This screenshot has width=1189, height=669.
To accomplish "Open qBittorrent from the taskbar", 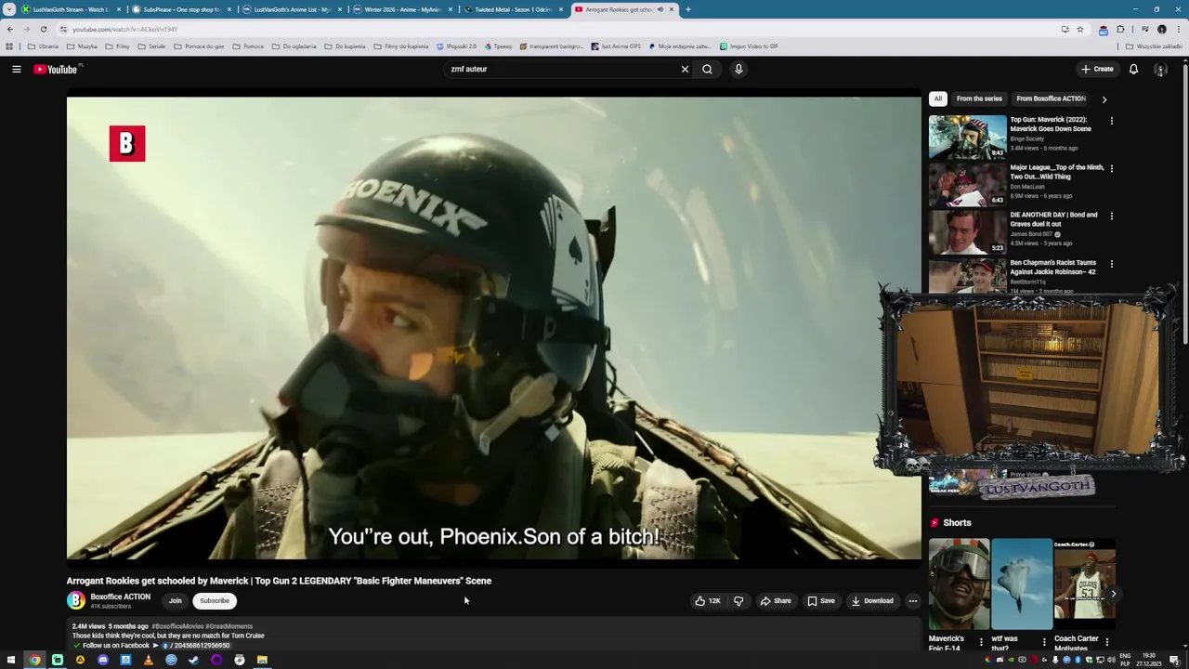I will (x=171, y=660).
